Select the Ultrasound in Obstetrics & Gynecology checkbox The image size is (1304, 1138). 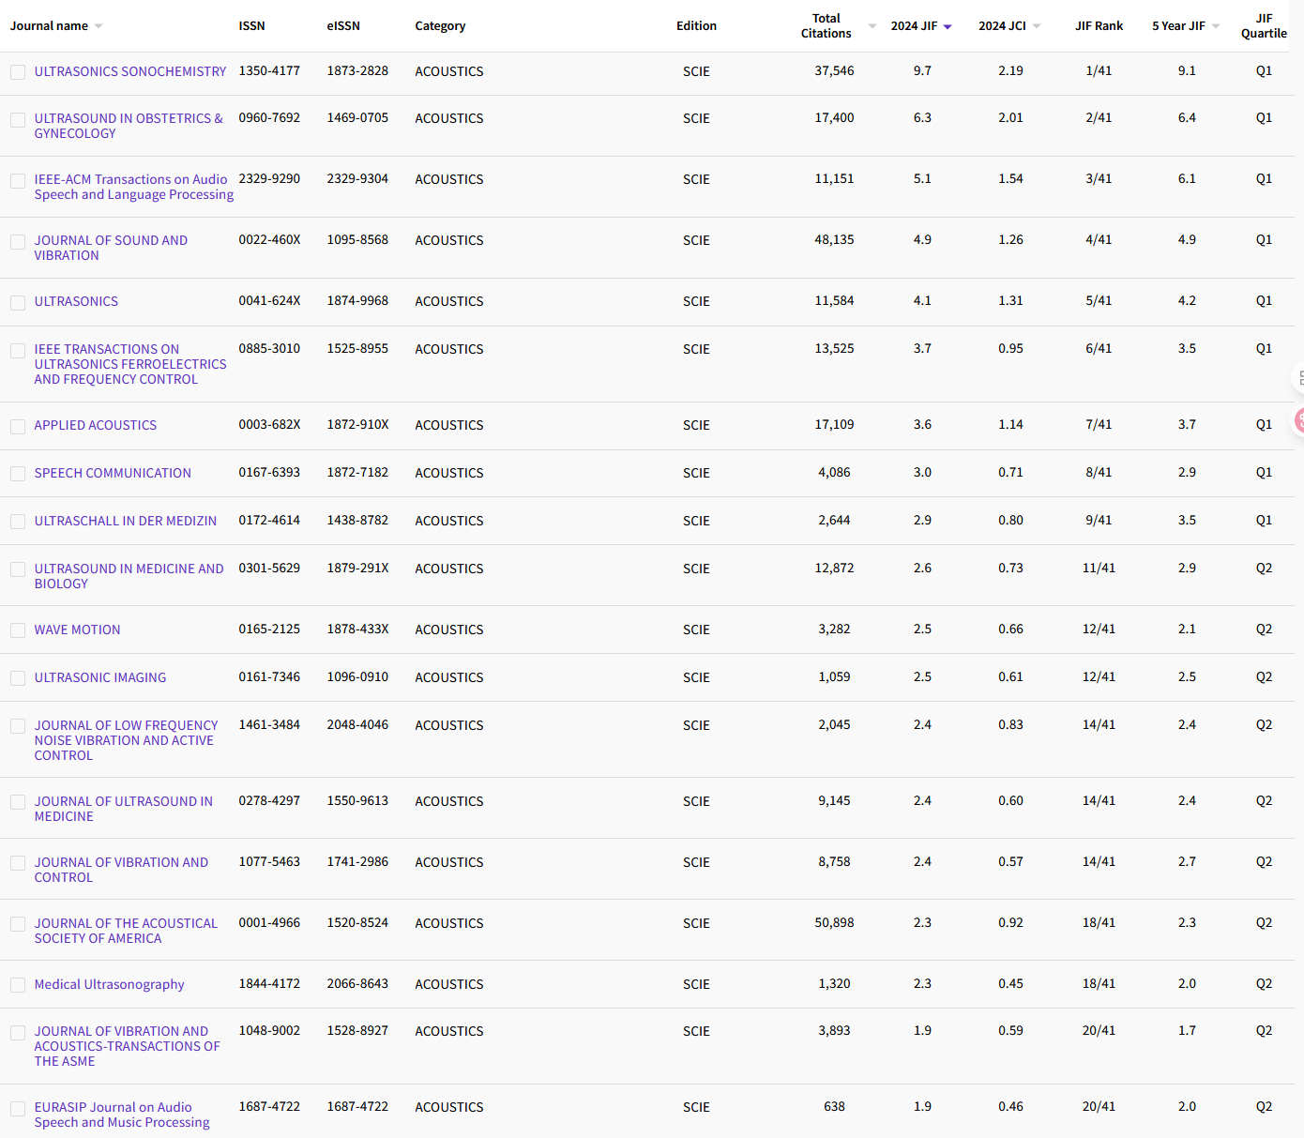pyautogui.click(x=18, y=120)
